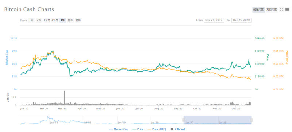
Task: Set zoom to 1天 (1 day)
Action: pyautogui.click(x=31, y=20)
